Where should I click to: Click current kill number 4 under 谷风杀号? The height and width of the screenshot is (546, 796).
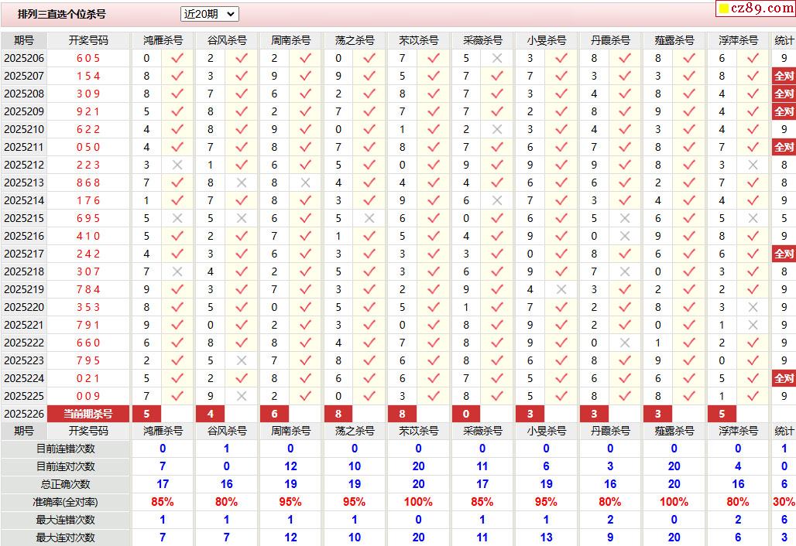point(211,414)
